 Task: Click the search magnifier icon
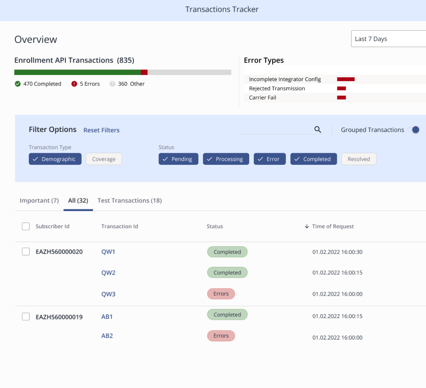point(318,129)
